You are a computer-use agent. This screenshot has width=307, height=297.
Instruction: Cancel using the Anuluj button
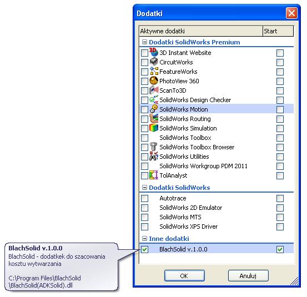pos(248,276)
